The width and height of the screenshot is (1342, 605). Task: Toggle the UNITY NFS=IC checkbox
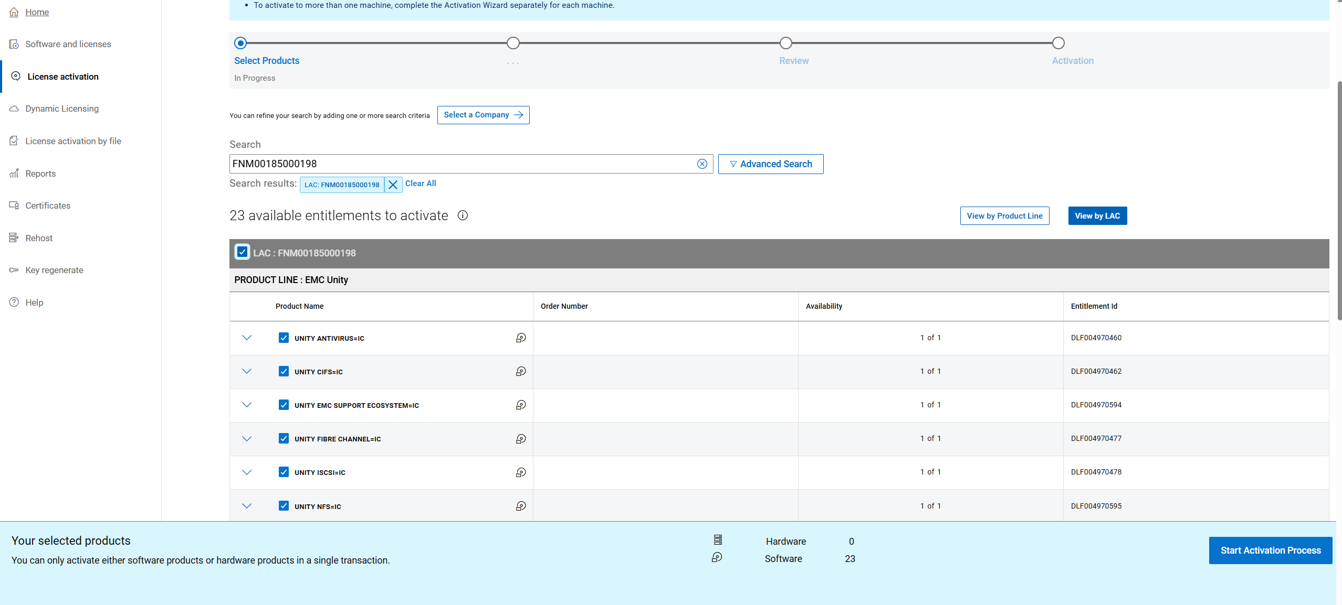click(x=284, y=506)
